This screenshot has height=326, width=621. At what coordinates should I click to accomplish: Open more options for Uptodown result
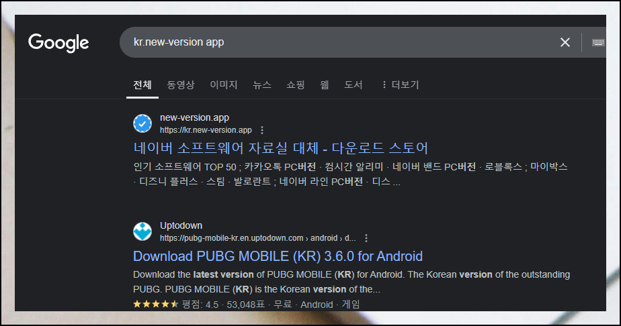click(366, 238)
